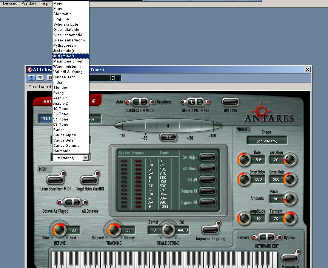Close the Auto-Tune 4 plug-in window

coord(307,70)
